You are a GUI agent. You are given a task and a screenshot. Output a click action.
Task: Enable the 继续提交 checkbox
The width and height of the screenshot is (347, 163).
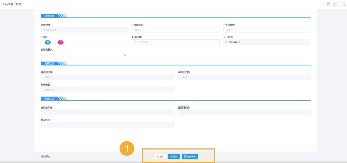coord(38,156)
